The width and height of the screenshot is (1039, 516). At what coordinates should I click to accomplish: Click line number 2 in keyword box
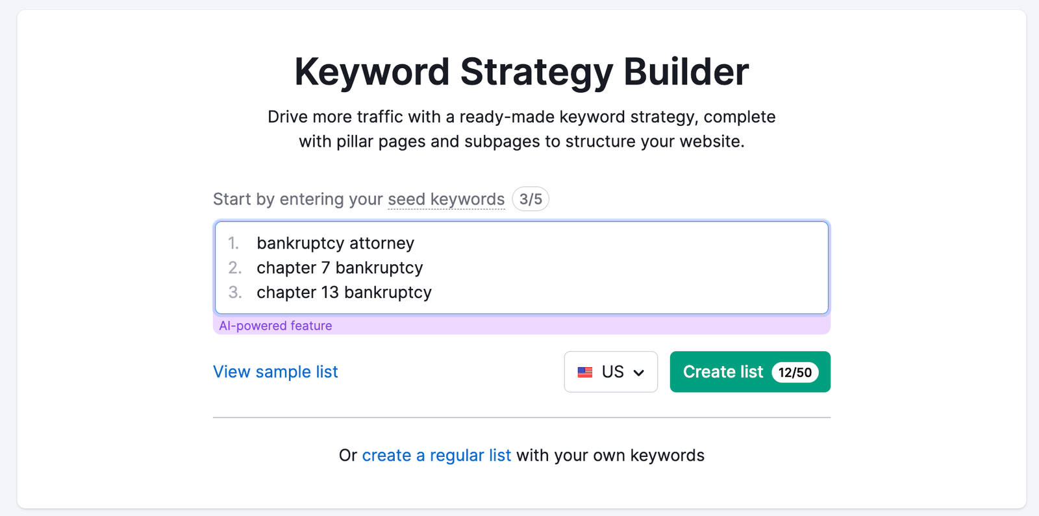pyautogui.click(x=234, y=268)
